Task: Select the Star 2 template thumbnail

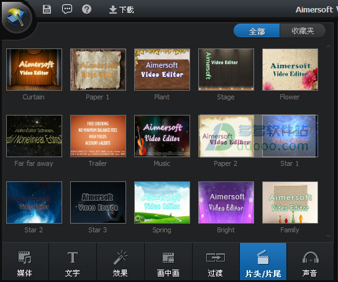Action: [34, 202]
